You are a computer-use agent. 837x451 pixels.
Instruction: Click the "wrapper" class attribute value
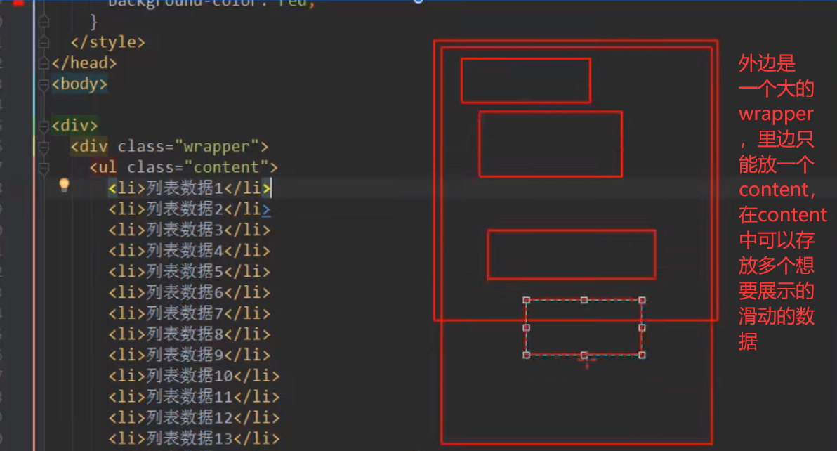(217, 146)
